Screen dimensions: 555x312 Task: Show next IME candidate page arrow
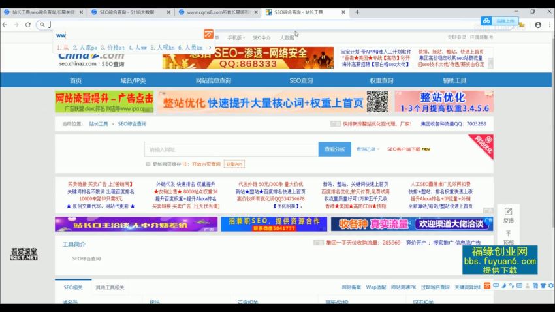pyautogui.click(x=210, y=48)
